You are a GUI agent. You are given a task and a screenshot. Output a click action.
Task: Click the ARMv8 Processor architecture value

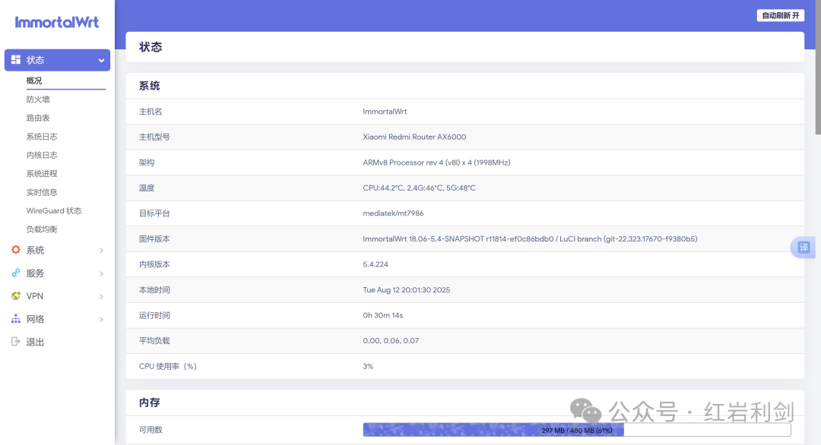(436, 163)
